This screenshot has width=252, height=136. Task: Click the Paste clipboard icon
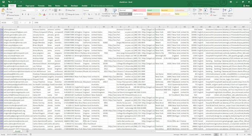pyautogui.click(x=3, y=11)
